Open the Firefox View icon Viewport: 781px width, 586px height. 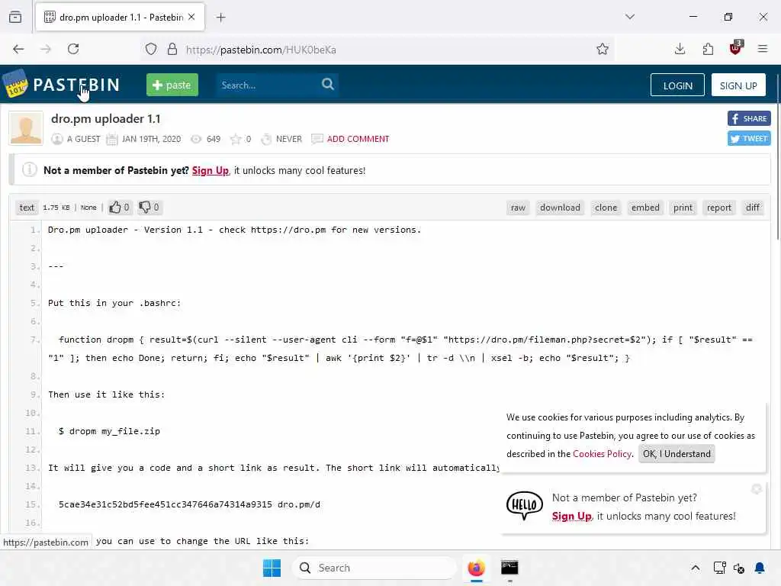[15, 18]
